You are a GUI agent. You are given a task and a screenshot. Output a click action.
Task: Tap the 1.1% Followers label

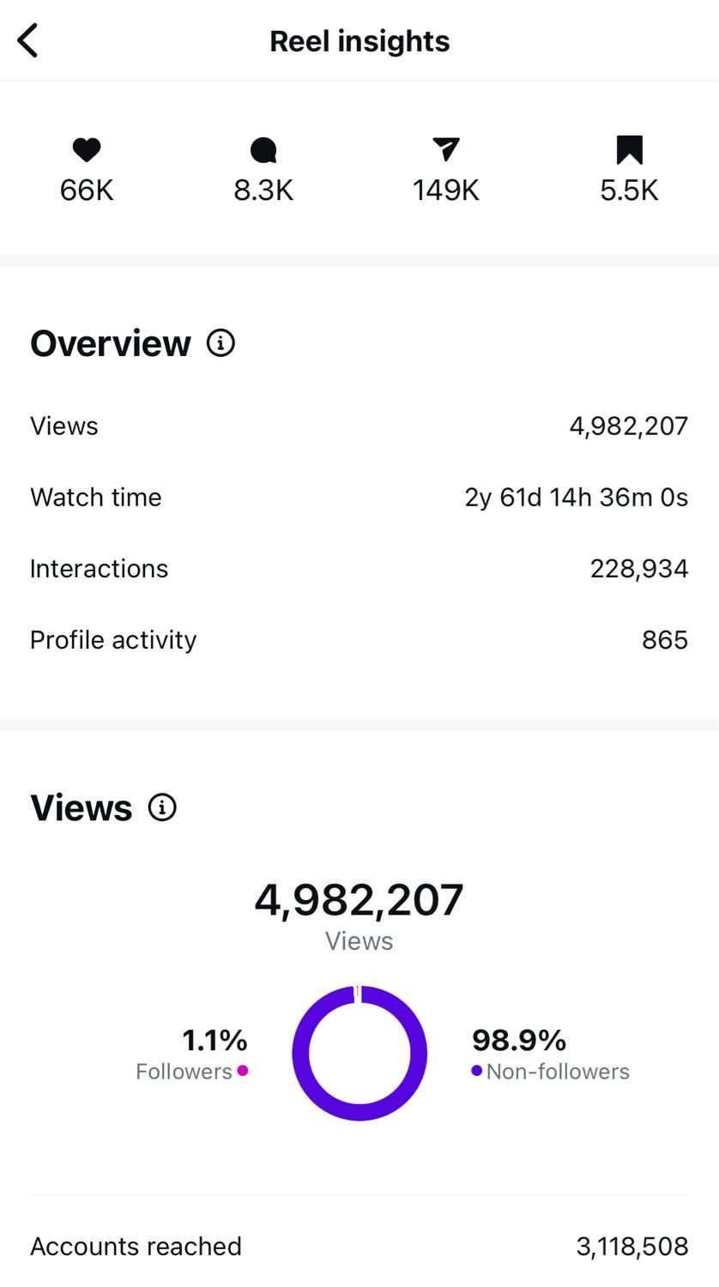coord(214,1040)
